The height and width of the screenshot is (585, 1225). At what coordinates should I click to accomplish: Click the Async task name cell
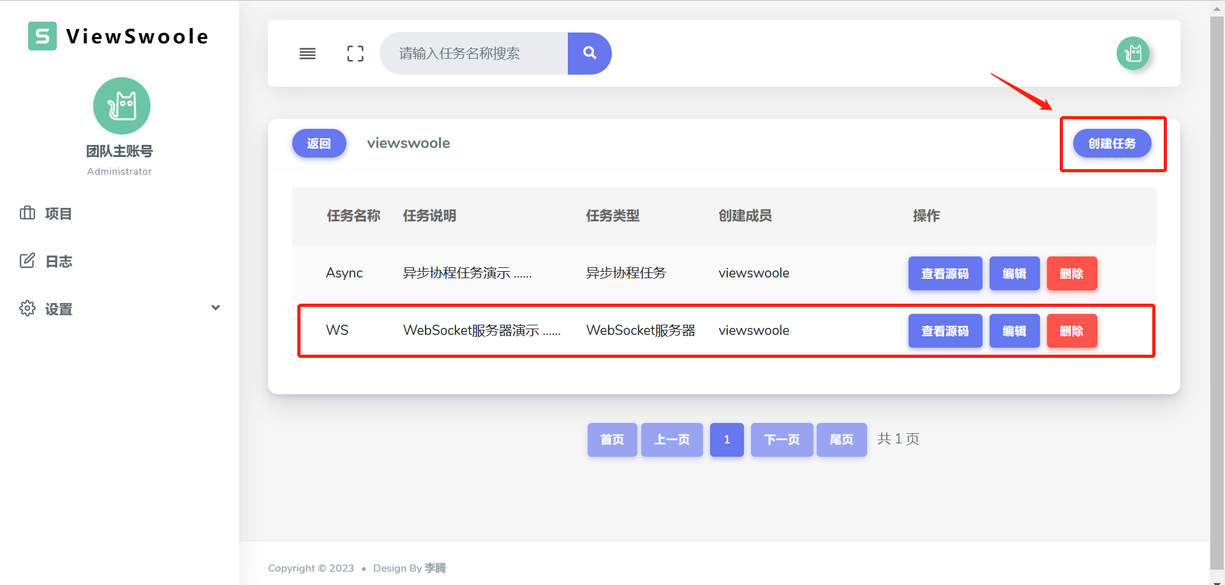tap(344, 273)
